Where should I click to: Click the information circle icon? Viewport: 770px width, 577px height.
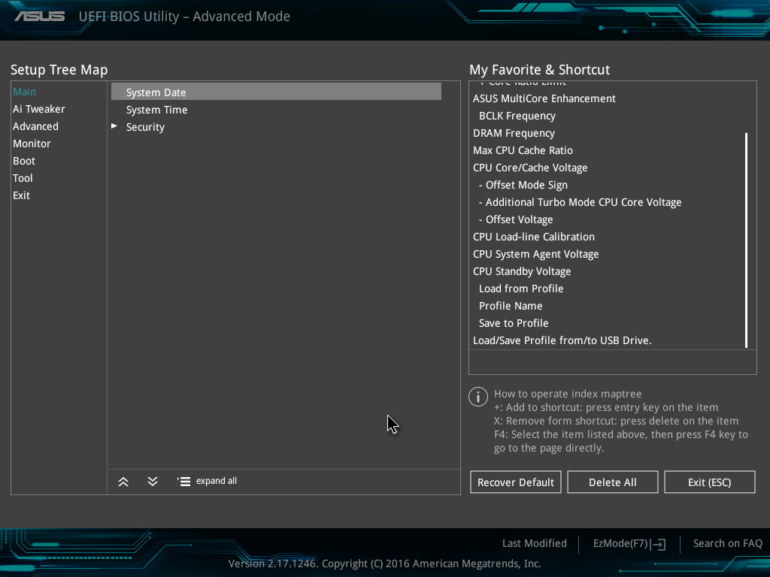click(477, 397)
